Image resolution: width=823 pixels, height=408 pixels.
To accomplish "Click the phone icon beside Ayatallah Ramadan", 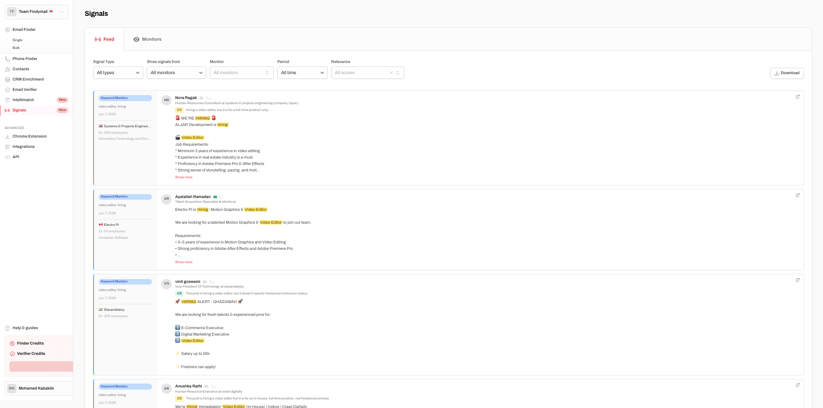I will pos(221,197).
